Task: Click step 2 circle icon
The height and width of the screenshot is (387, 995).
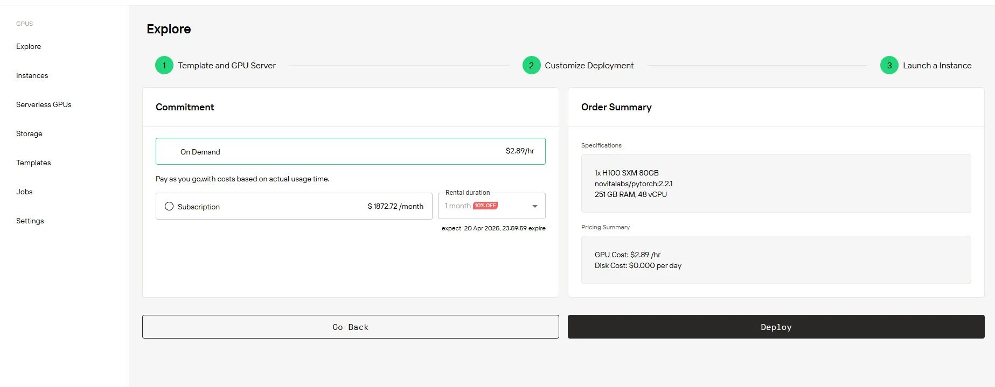Action: pos(531,65)
